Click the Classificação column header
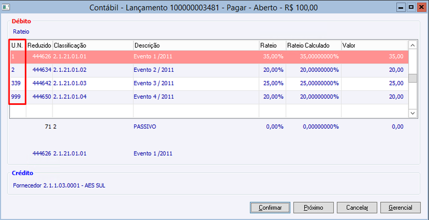Screen dimensions: 429x220 click(93, 45)
